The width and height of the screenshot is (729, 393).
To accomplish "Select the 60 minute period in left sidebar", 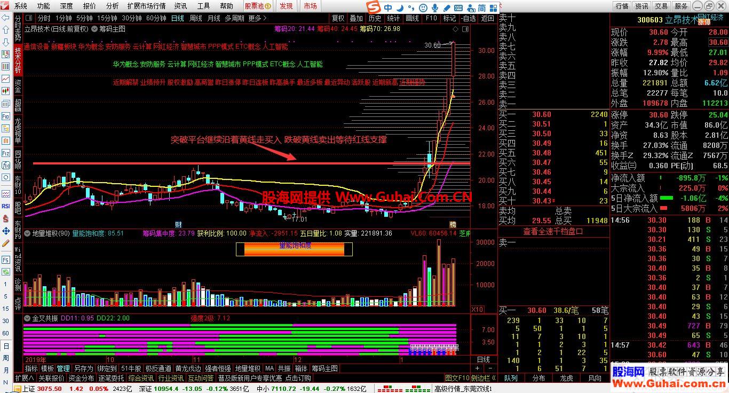I will pos(5,333).
